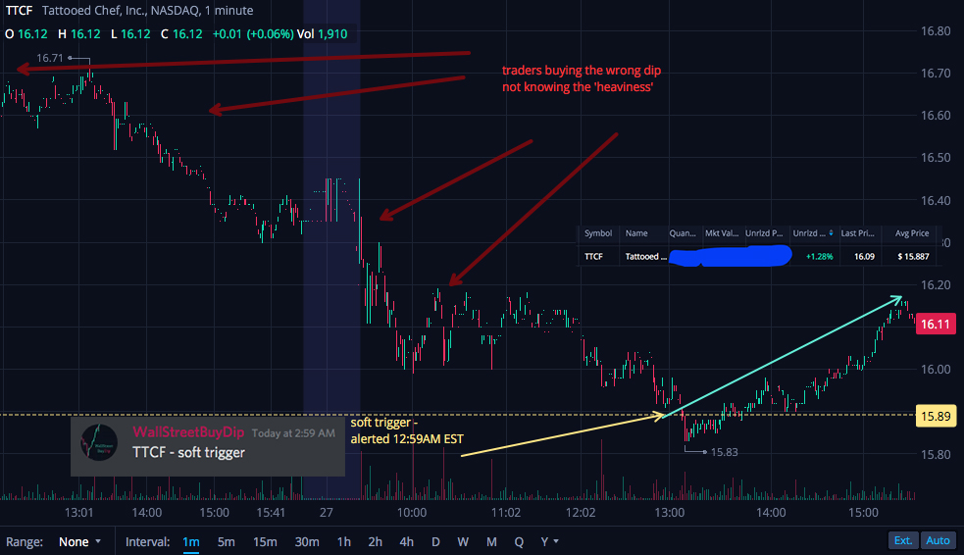Click the WallStreetBuyDip avatar icon
This screenshot has width=964, height=555.
click(x=99, y=442)
